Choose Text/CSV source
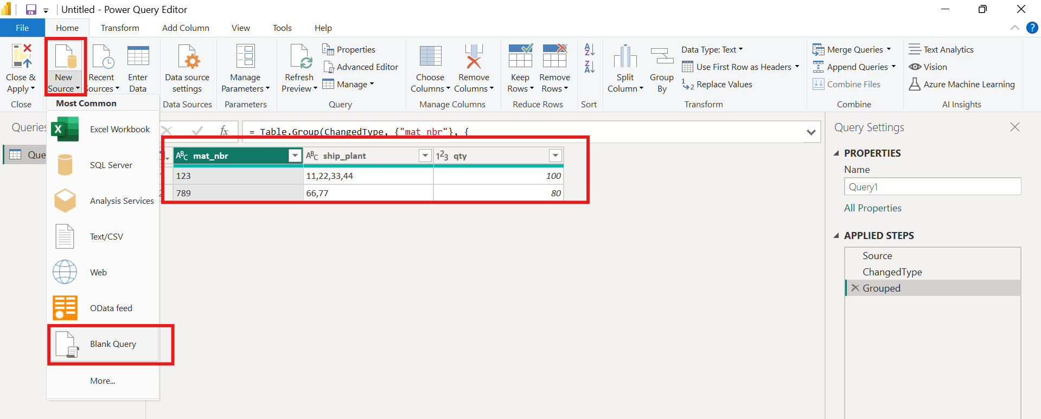The height and width of the screenshot is (419, 1041). [x=103, y=237]
